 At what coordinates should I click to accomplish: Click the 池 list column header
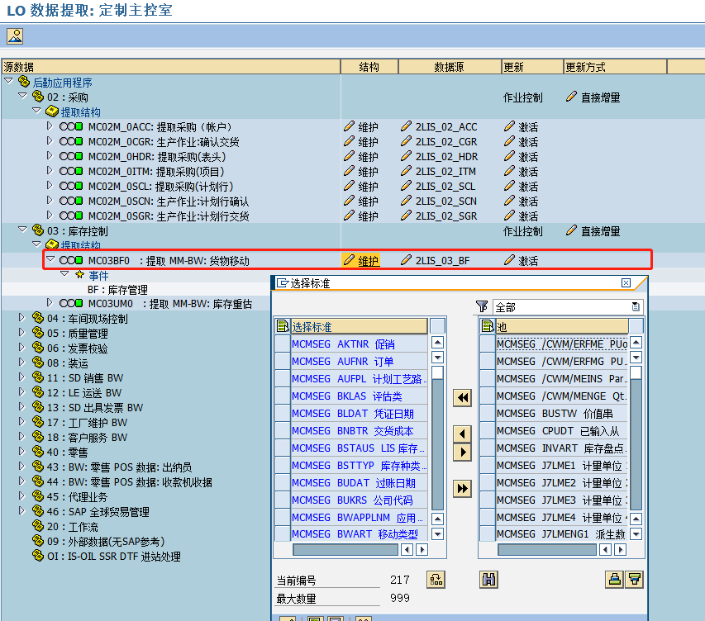[x=561, y=326]
